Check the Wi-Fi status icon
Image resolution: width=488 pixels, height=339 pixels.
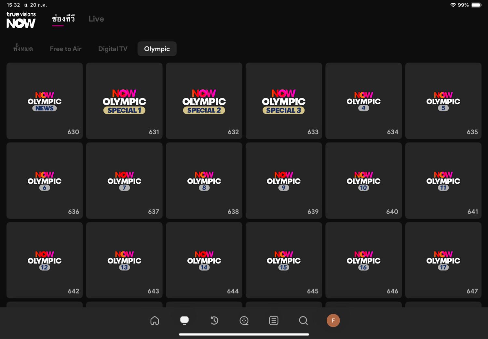click(453, 5)
